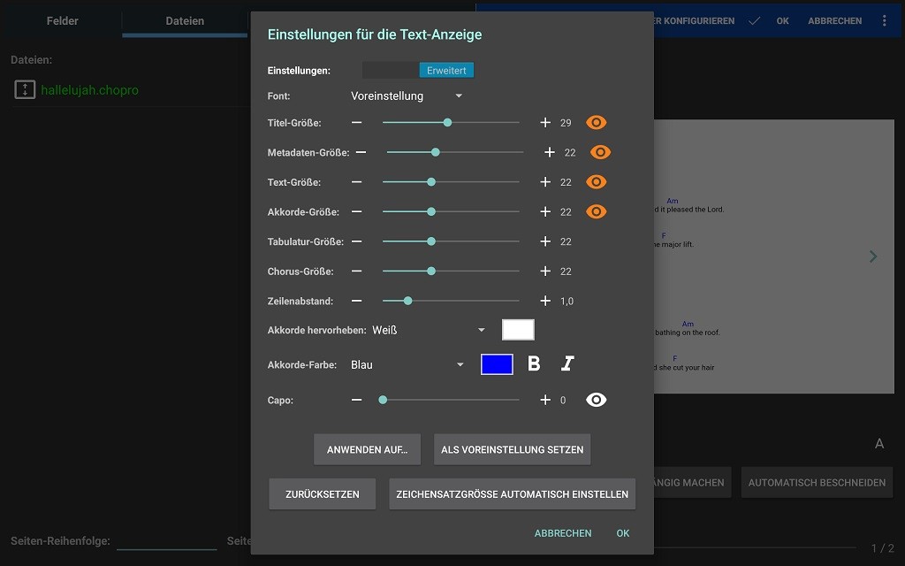Increase Tabulatur-Größe with the plus icon

pos(545,241)
